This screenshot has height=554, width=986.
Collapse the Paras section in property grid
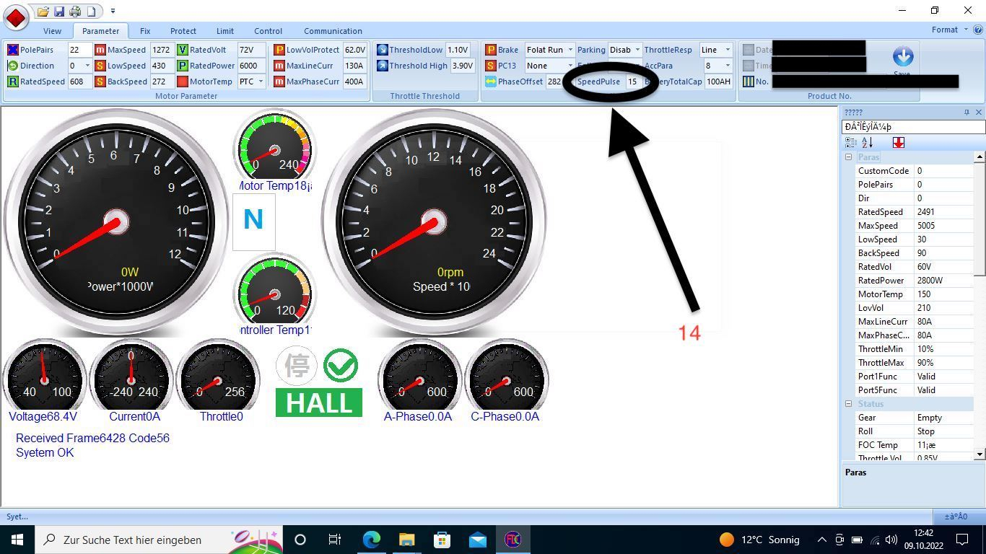point(849,157)
